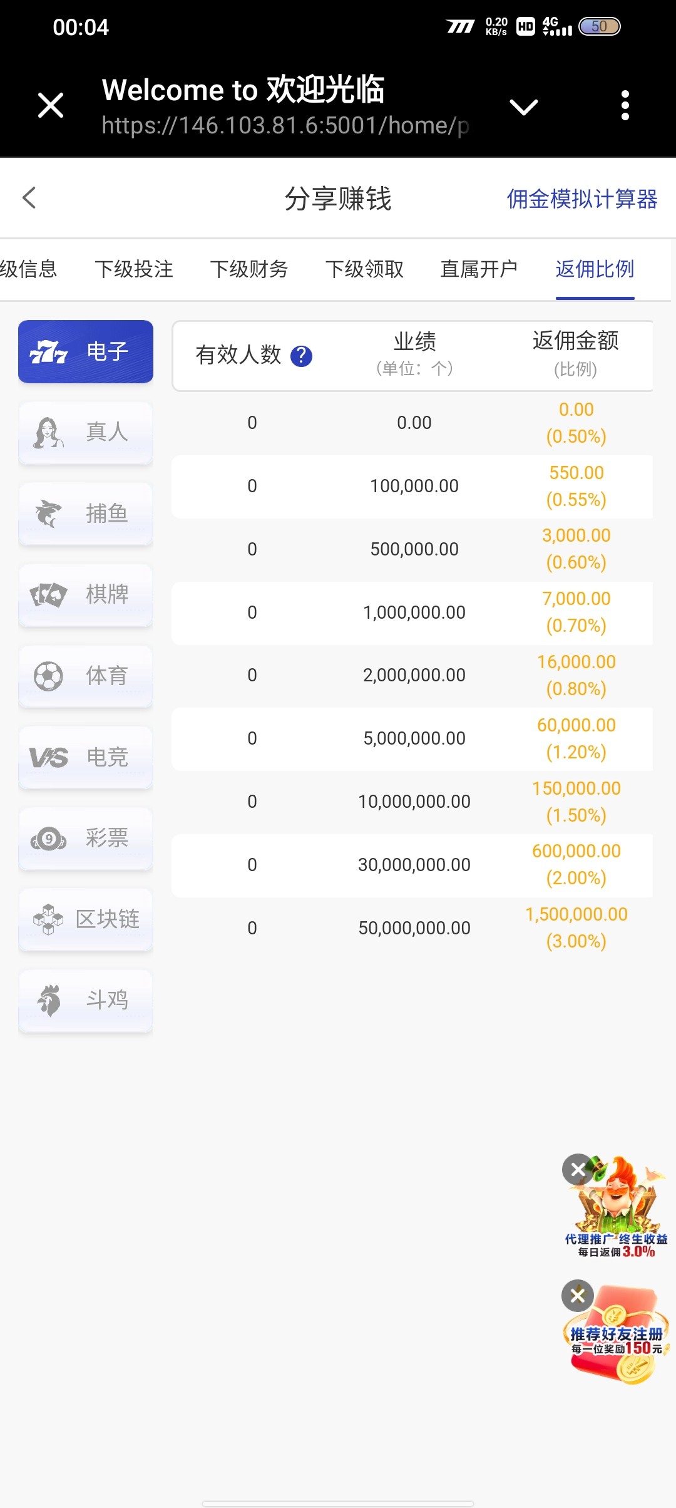Image resolution: width=676 pixels, height=1508 pixels.
Task: Open the 彩票 lottery category
Action: pyautogui.click(x=86, y=838)
